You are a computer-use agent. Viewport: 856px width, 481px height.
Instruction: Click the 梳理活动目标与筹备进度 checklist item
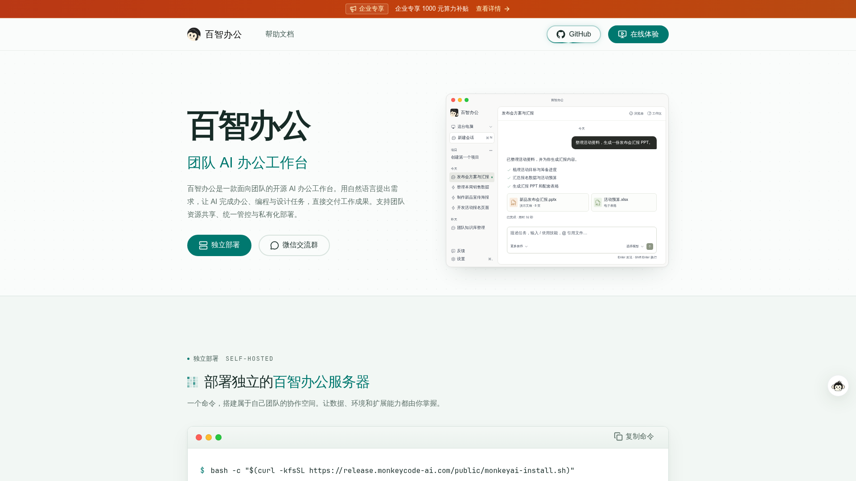click(532, 170)
